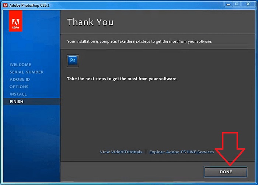Viewport: 258px width, 185px height.
Task: Select the SERIAL NUMBER step
Action: coord(27,72)
